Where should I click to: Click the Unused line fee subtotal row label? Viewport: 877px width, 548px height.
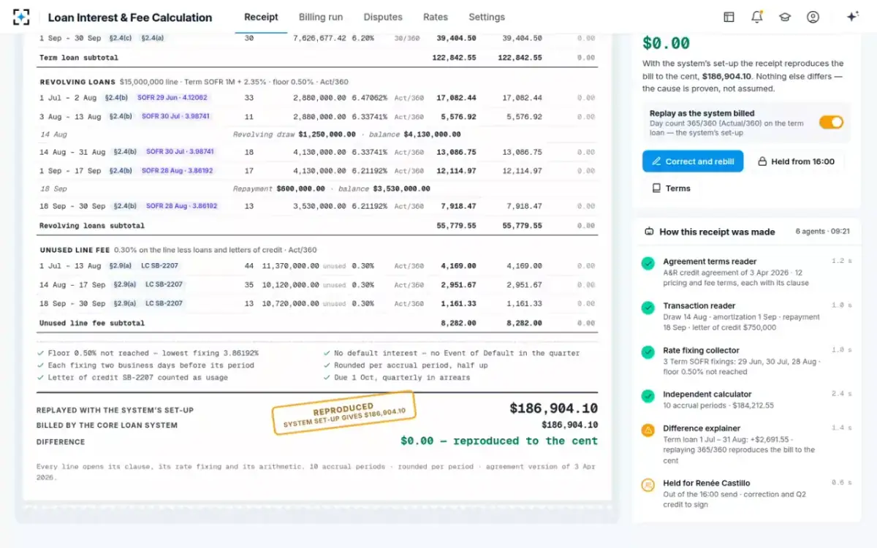coord(92,323)
